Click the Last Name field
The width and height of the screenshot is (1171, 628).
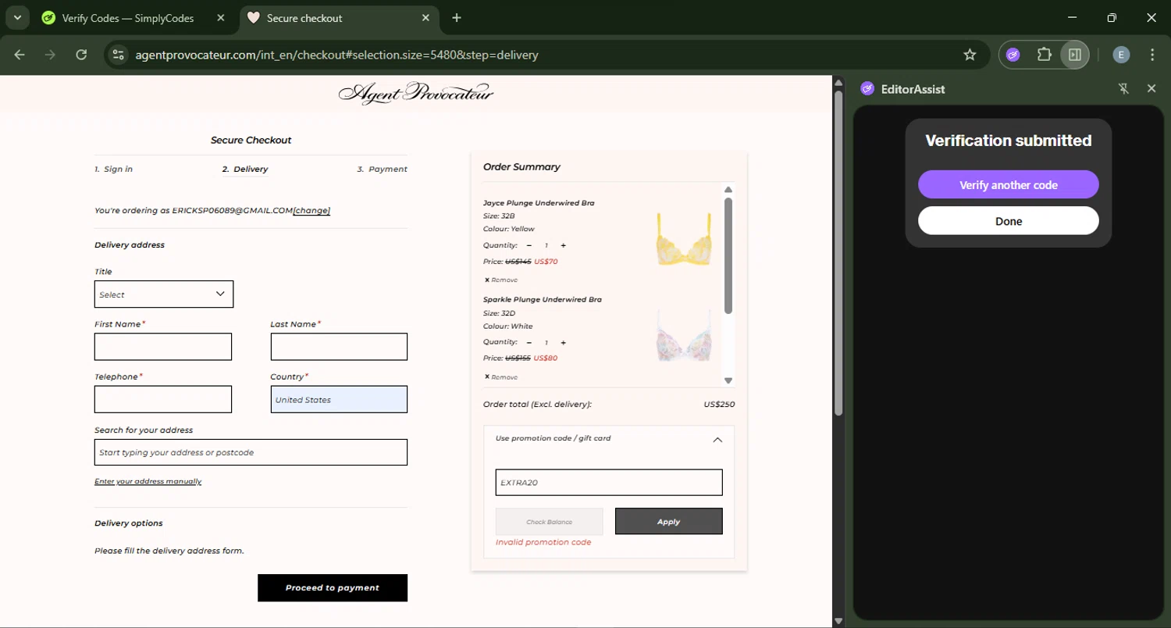pos(339,347)
